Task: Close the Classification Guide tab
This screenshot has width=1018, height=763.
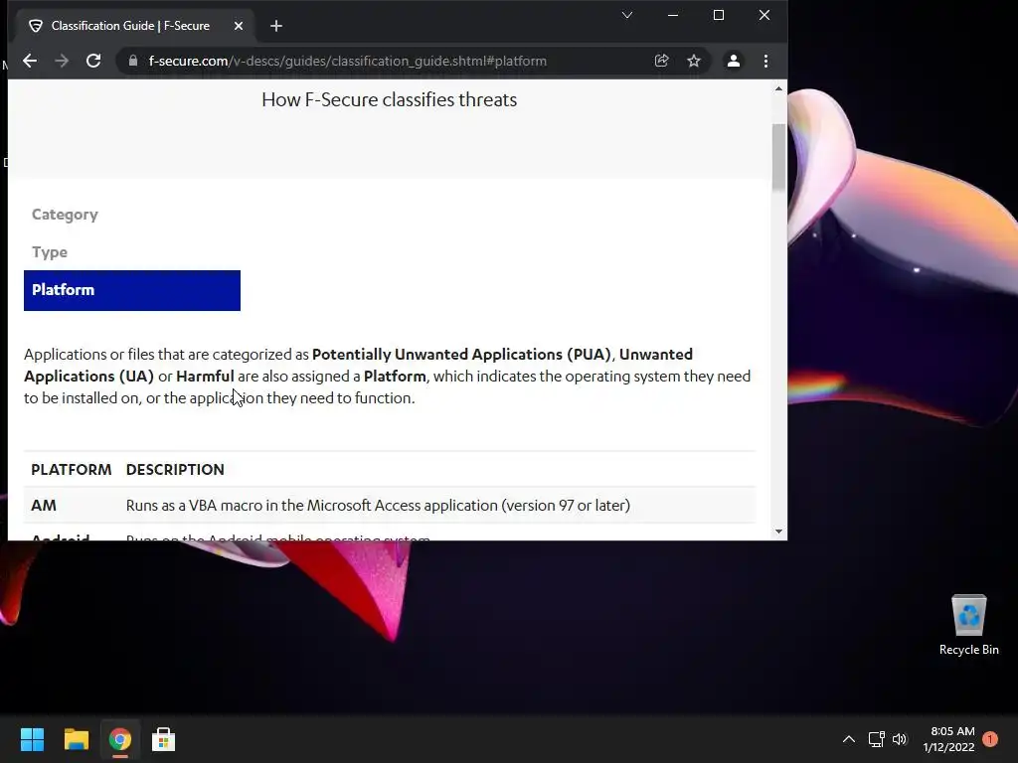Action: 239,26
